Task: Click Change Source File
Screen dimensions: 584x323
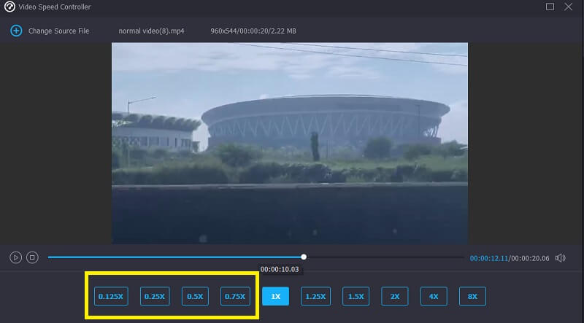Action: [x=58, y=31]
